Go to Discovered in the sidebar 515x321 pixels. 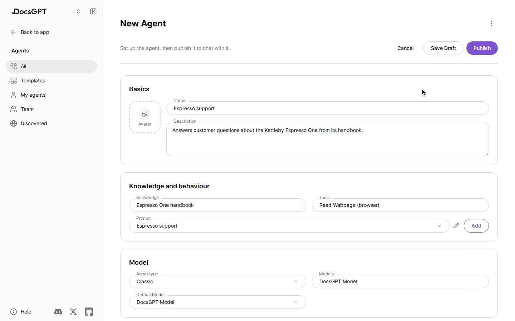click(51, 123)
